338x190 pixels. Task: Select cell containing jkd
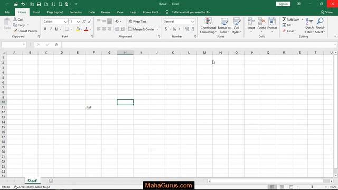tap(93, 107)
